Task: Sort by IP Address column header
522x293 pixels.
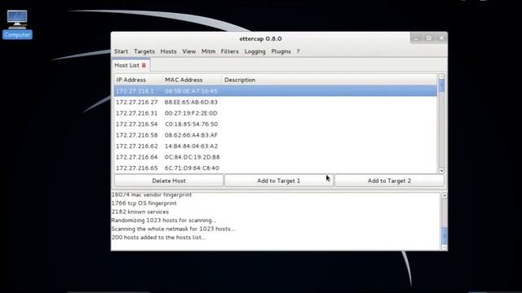Action: (x=138, y=80)
